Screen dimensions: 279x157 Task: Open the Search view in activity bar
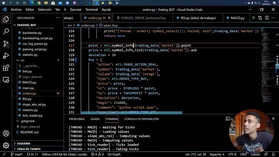click(x=6, y=31)
